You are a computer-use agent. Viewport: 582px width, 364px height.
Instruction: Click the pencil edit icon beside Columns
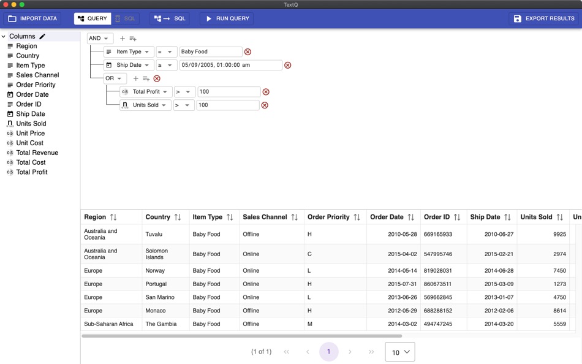click(x=42, y=36)
